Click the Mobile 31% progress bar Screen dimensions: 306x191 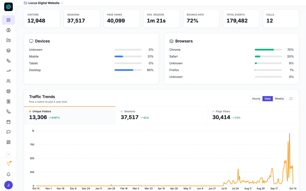click(128, 57)
